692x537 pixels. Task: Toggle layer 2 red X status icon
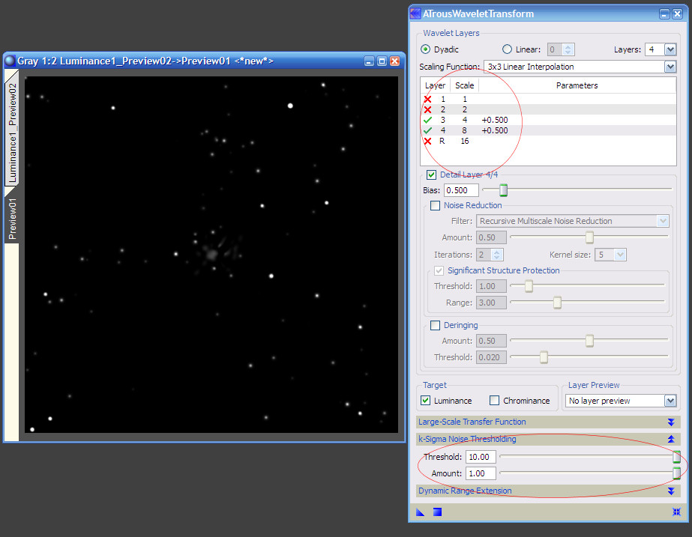point(427,109)
